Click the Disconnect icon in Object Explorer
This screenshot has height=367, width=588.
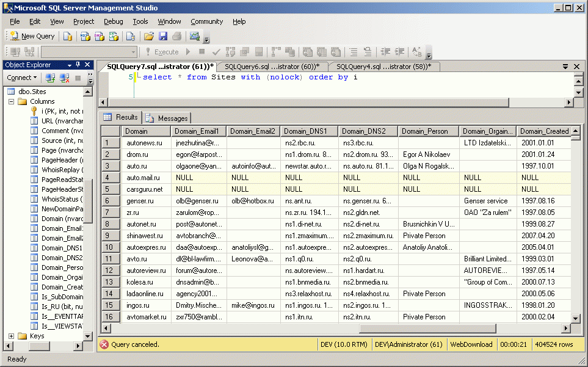(64, 78)
